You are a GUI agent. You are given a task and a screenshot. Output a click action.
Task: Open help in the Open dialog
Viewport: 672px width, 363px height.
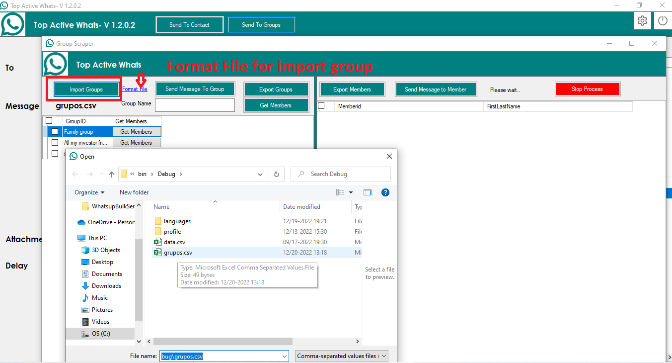(385, 192)
